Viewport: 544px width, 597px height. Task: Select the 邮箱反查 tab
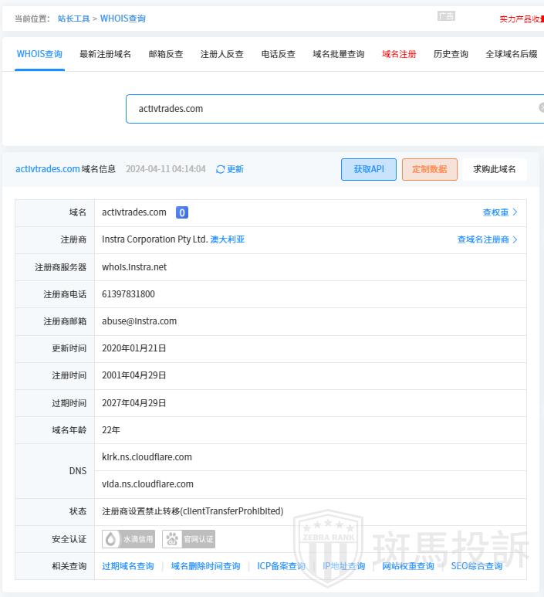point(166,54)
